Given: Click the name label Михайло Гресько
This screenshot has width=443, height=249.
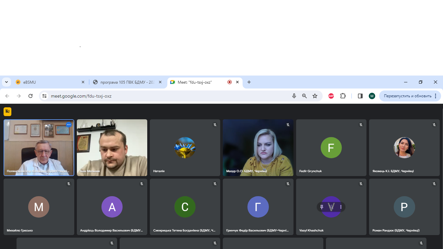Looking at the screenshot, I should tap(20, 231).
